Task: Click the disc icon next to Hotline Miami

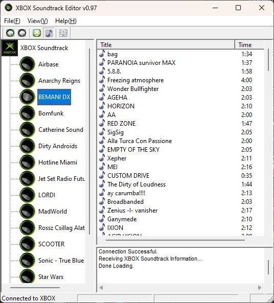Action: click(x=27, y=162)
